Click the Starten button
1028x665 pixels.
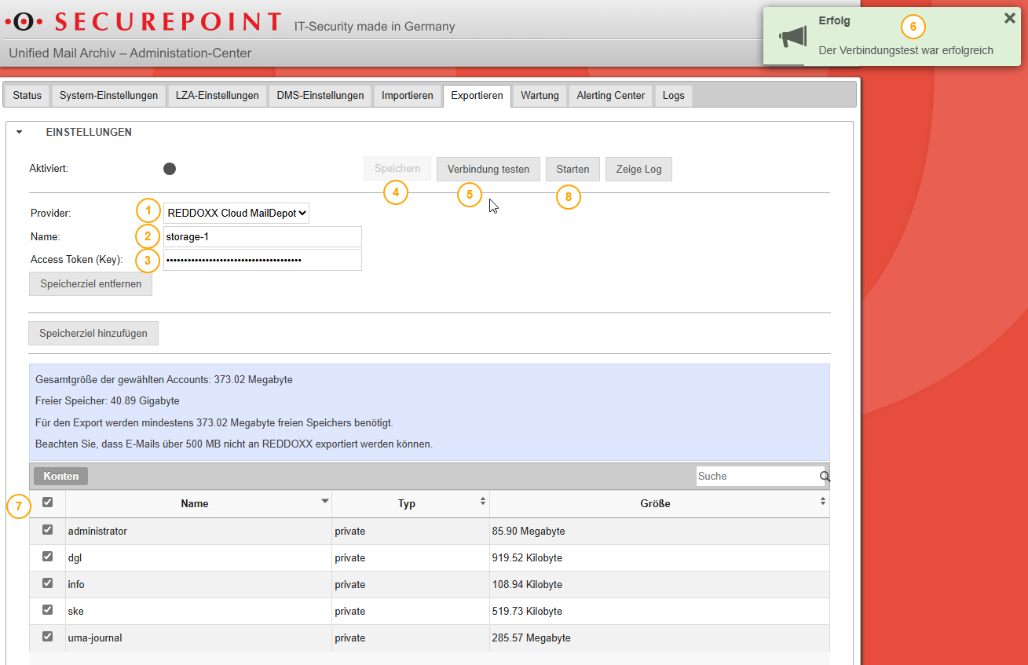(573, 169)
